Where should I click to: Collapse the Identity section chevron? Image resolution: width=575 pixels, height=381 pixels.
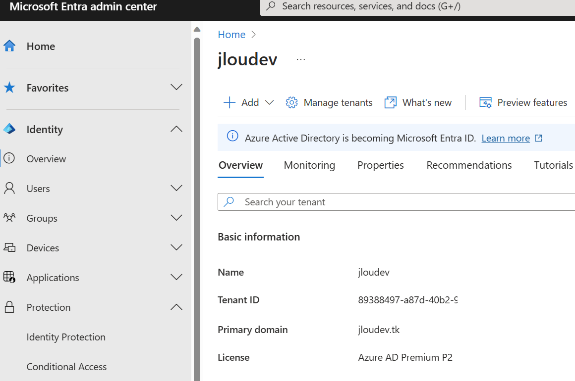coord(176,129)
